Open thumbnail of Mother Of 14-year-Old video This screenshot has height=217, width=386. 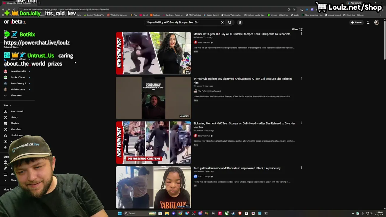click(x=153, y=53)
